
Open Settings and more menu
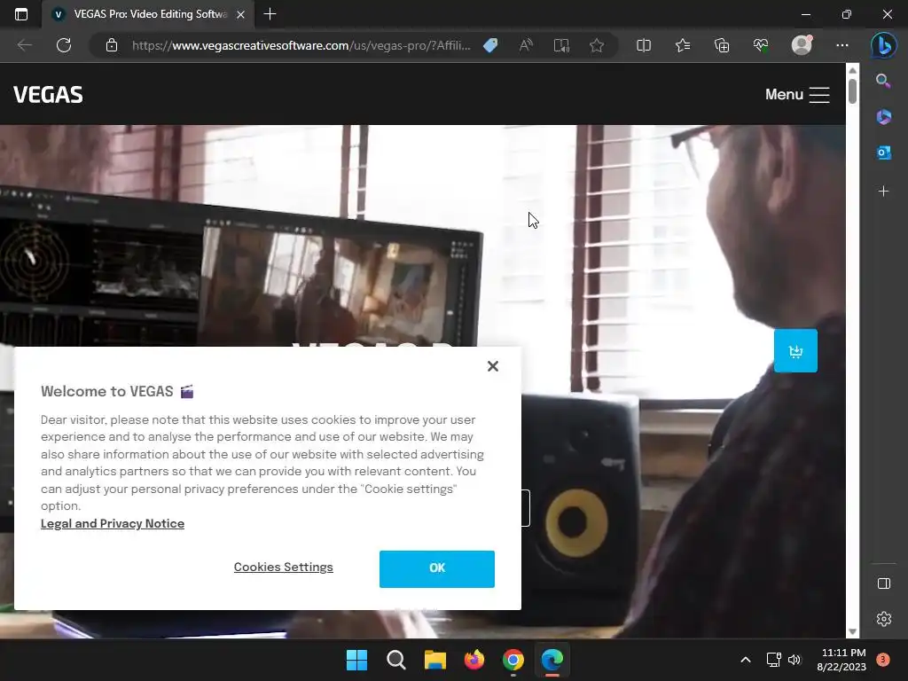842,45
